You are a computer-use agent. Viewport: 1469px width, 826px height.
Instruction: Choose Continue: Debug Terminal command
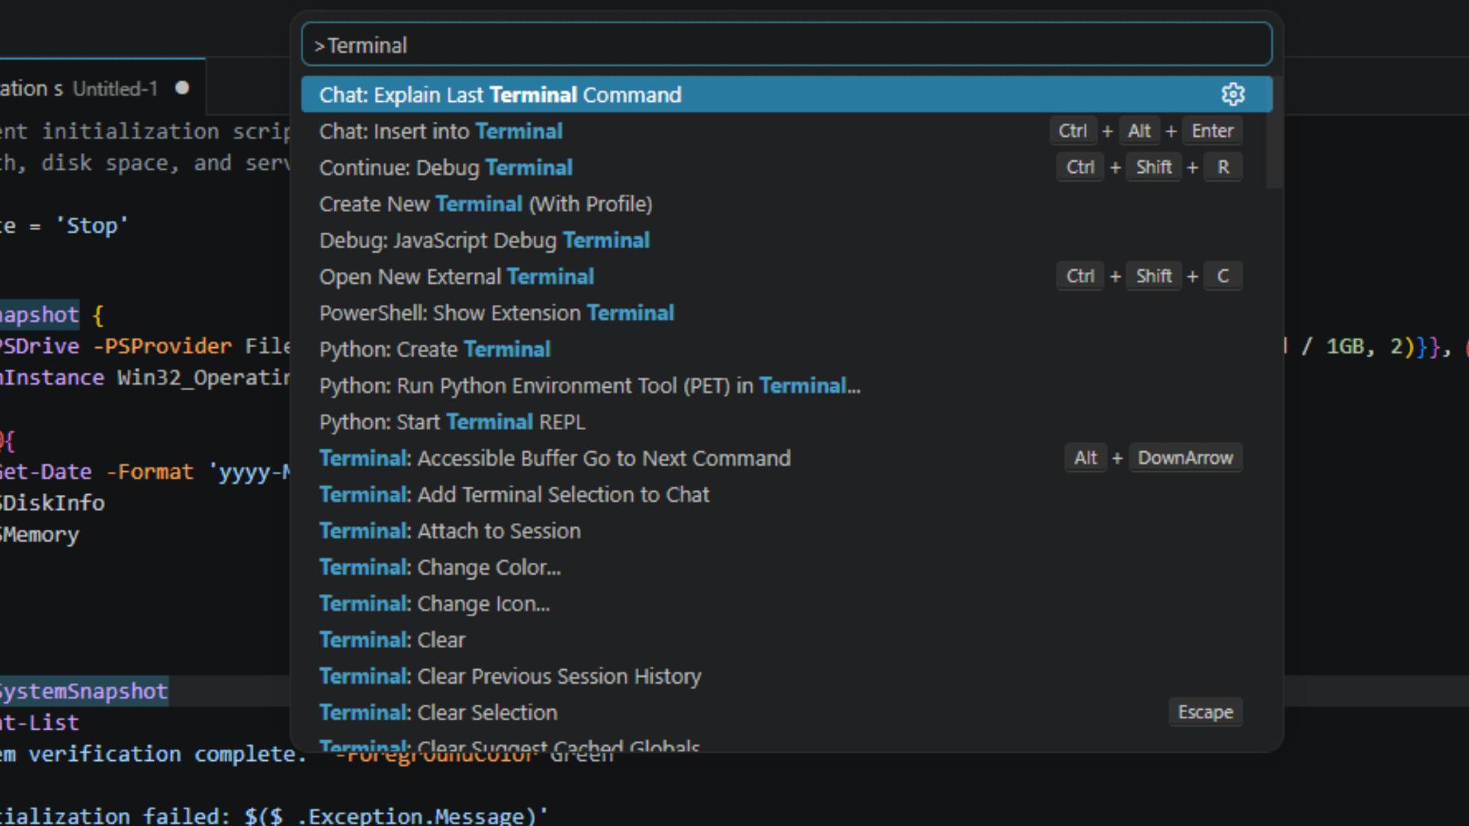coord(787,167)
